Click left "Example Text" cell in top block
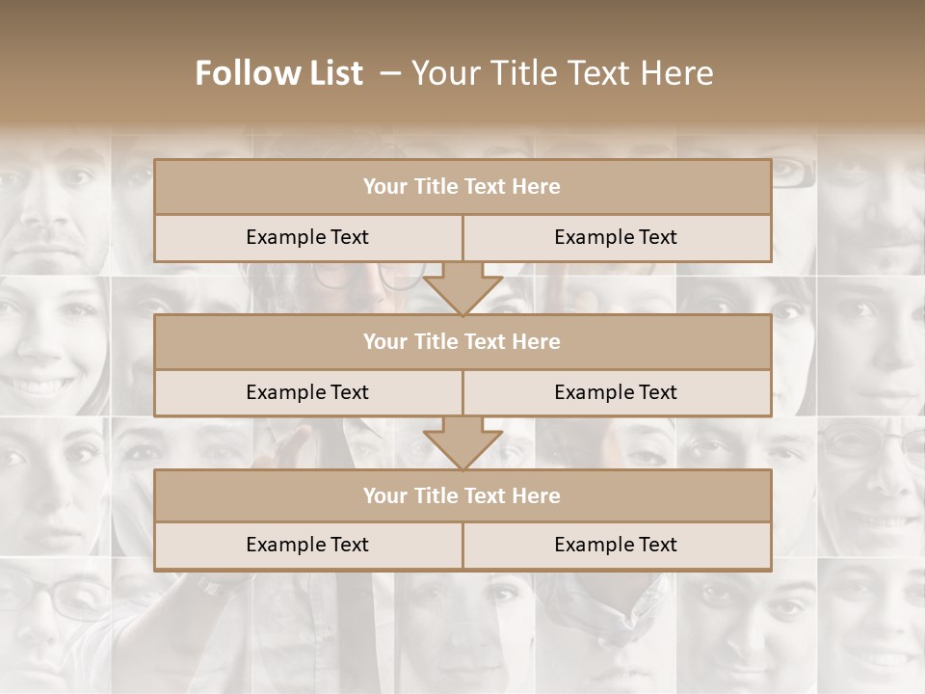This screenshot has width=925, height=694. point(307,237)
